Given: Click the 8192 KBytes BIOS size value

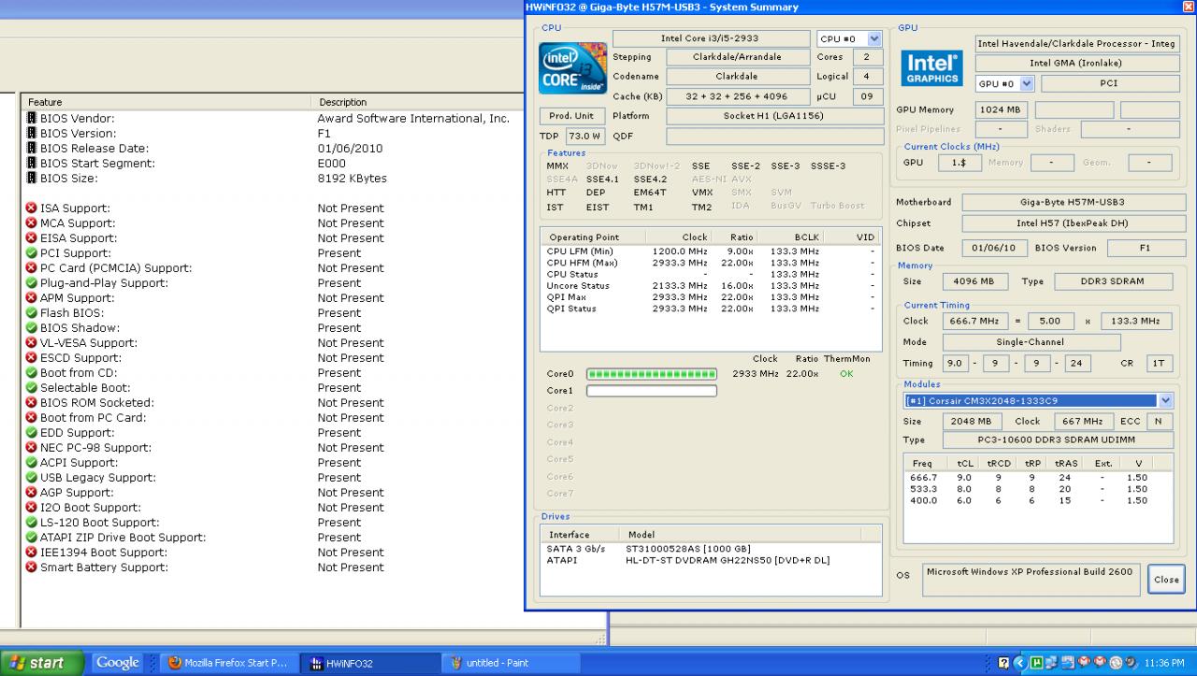Looking at the screenshot, I should coord(352,179).
